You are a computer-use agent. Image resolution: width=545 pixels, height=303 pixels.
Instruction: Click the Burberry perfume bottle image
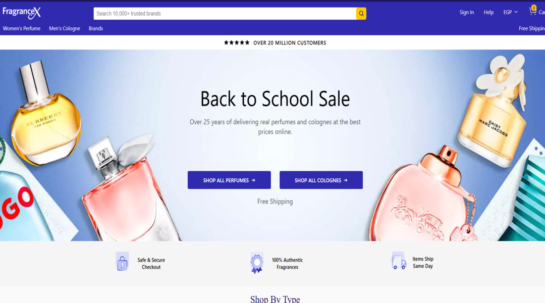click(44, 115)
